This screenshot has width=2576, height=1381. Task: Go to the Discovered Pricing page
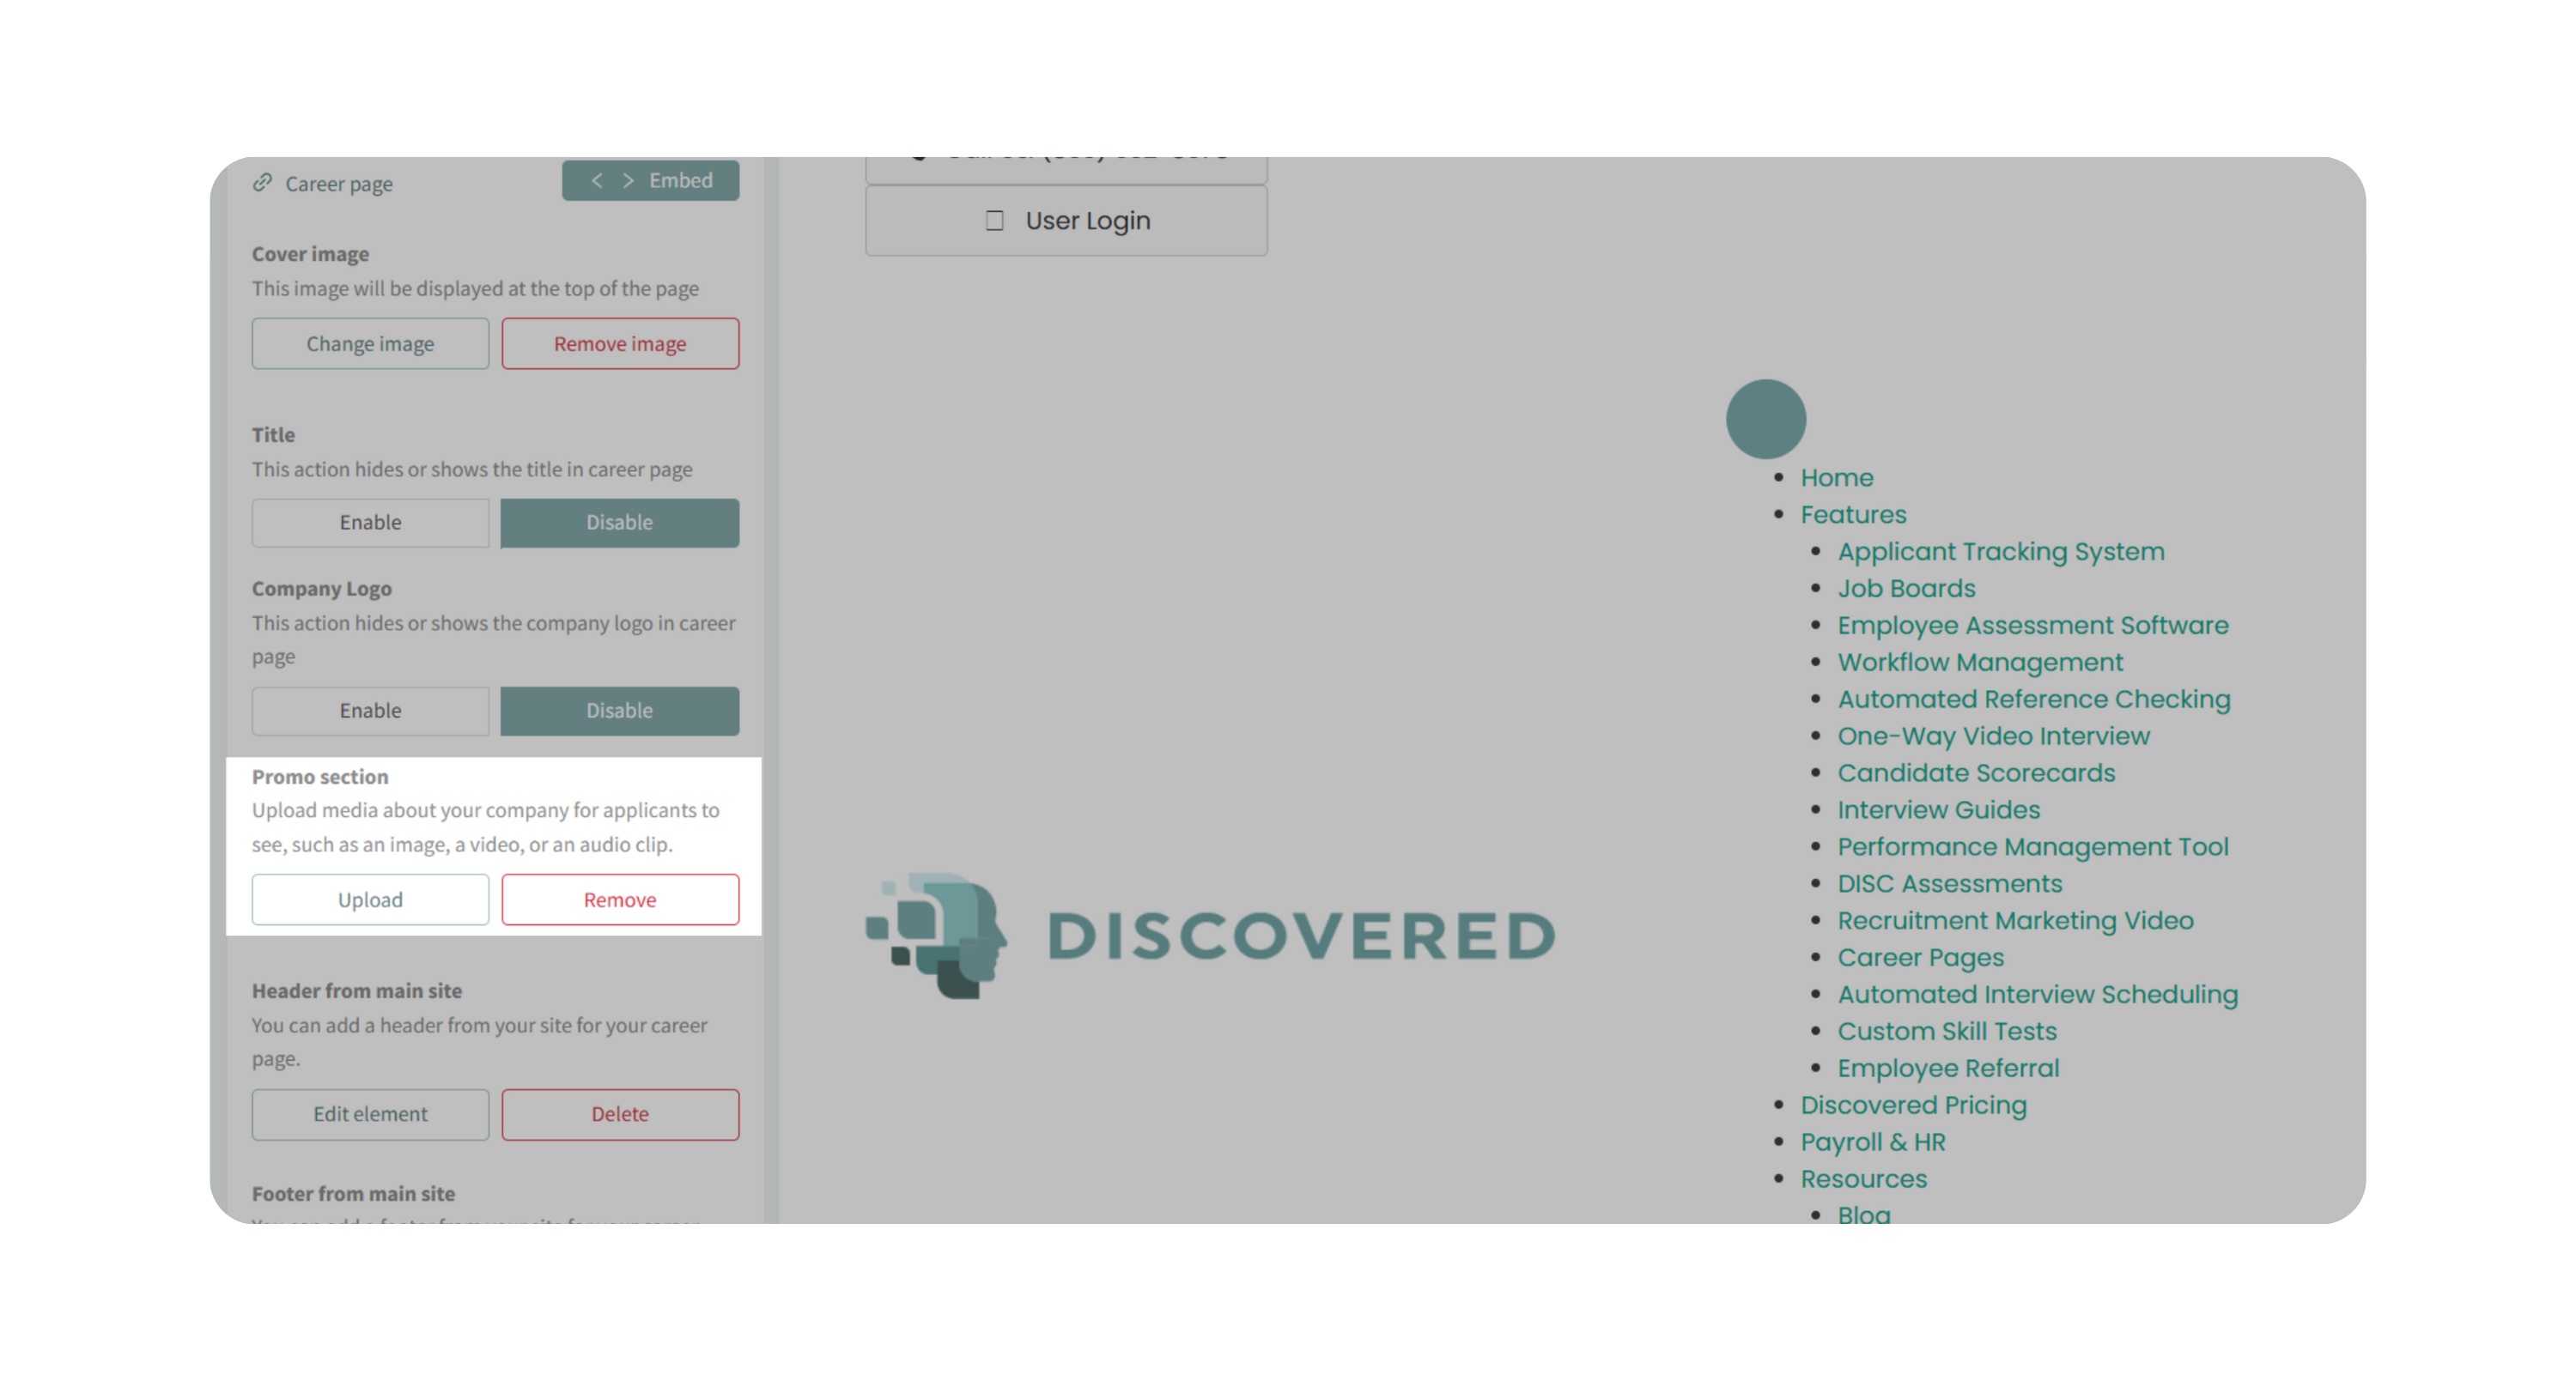(1913, 1105)
